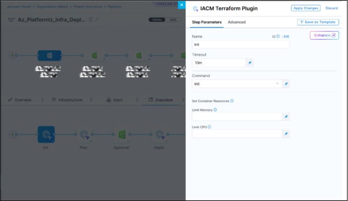Viewport: 348px width, 201px height.
Task: Switch pipeline view to YAML
Action: (173, 20)
